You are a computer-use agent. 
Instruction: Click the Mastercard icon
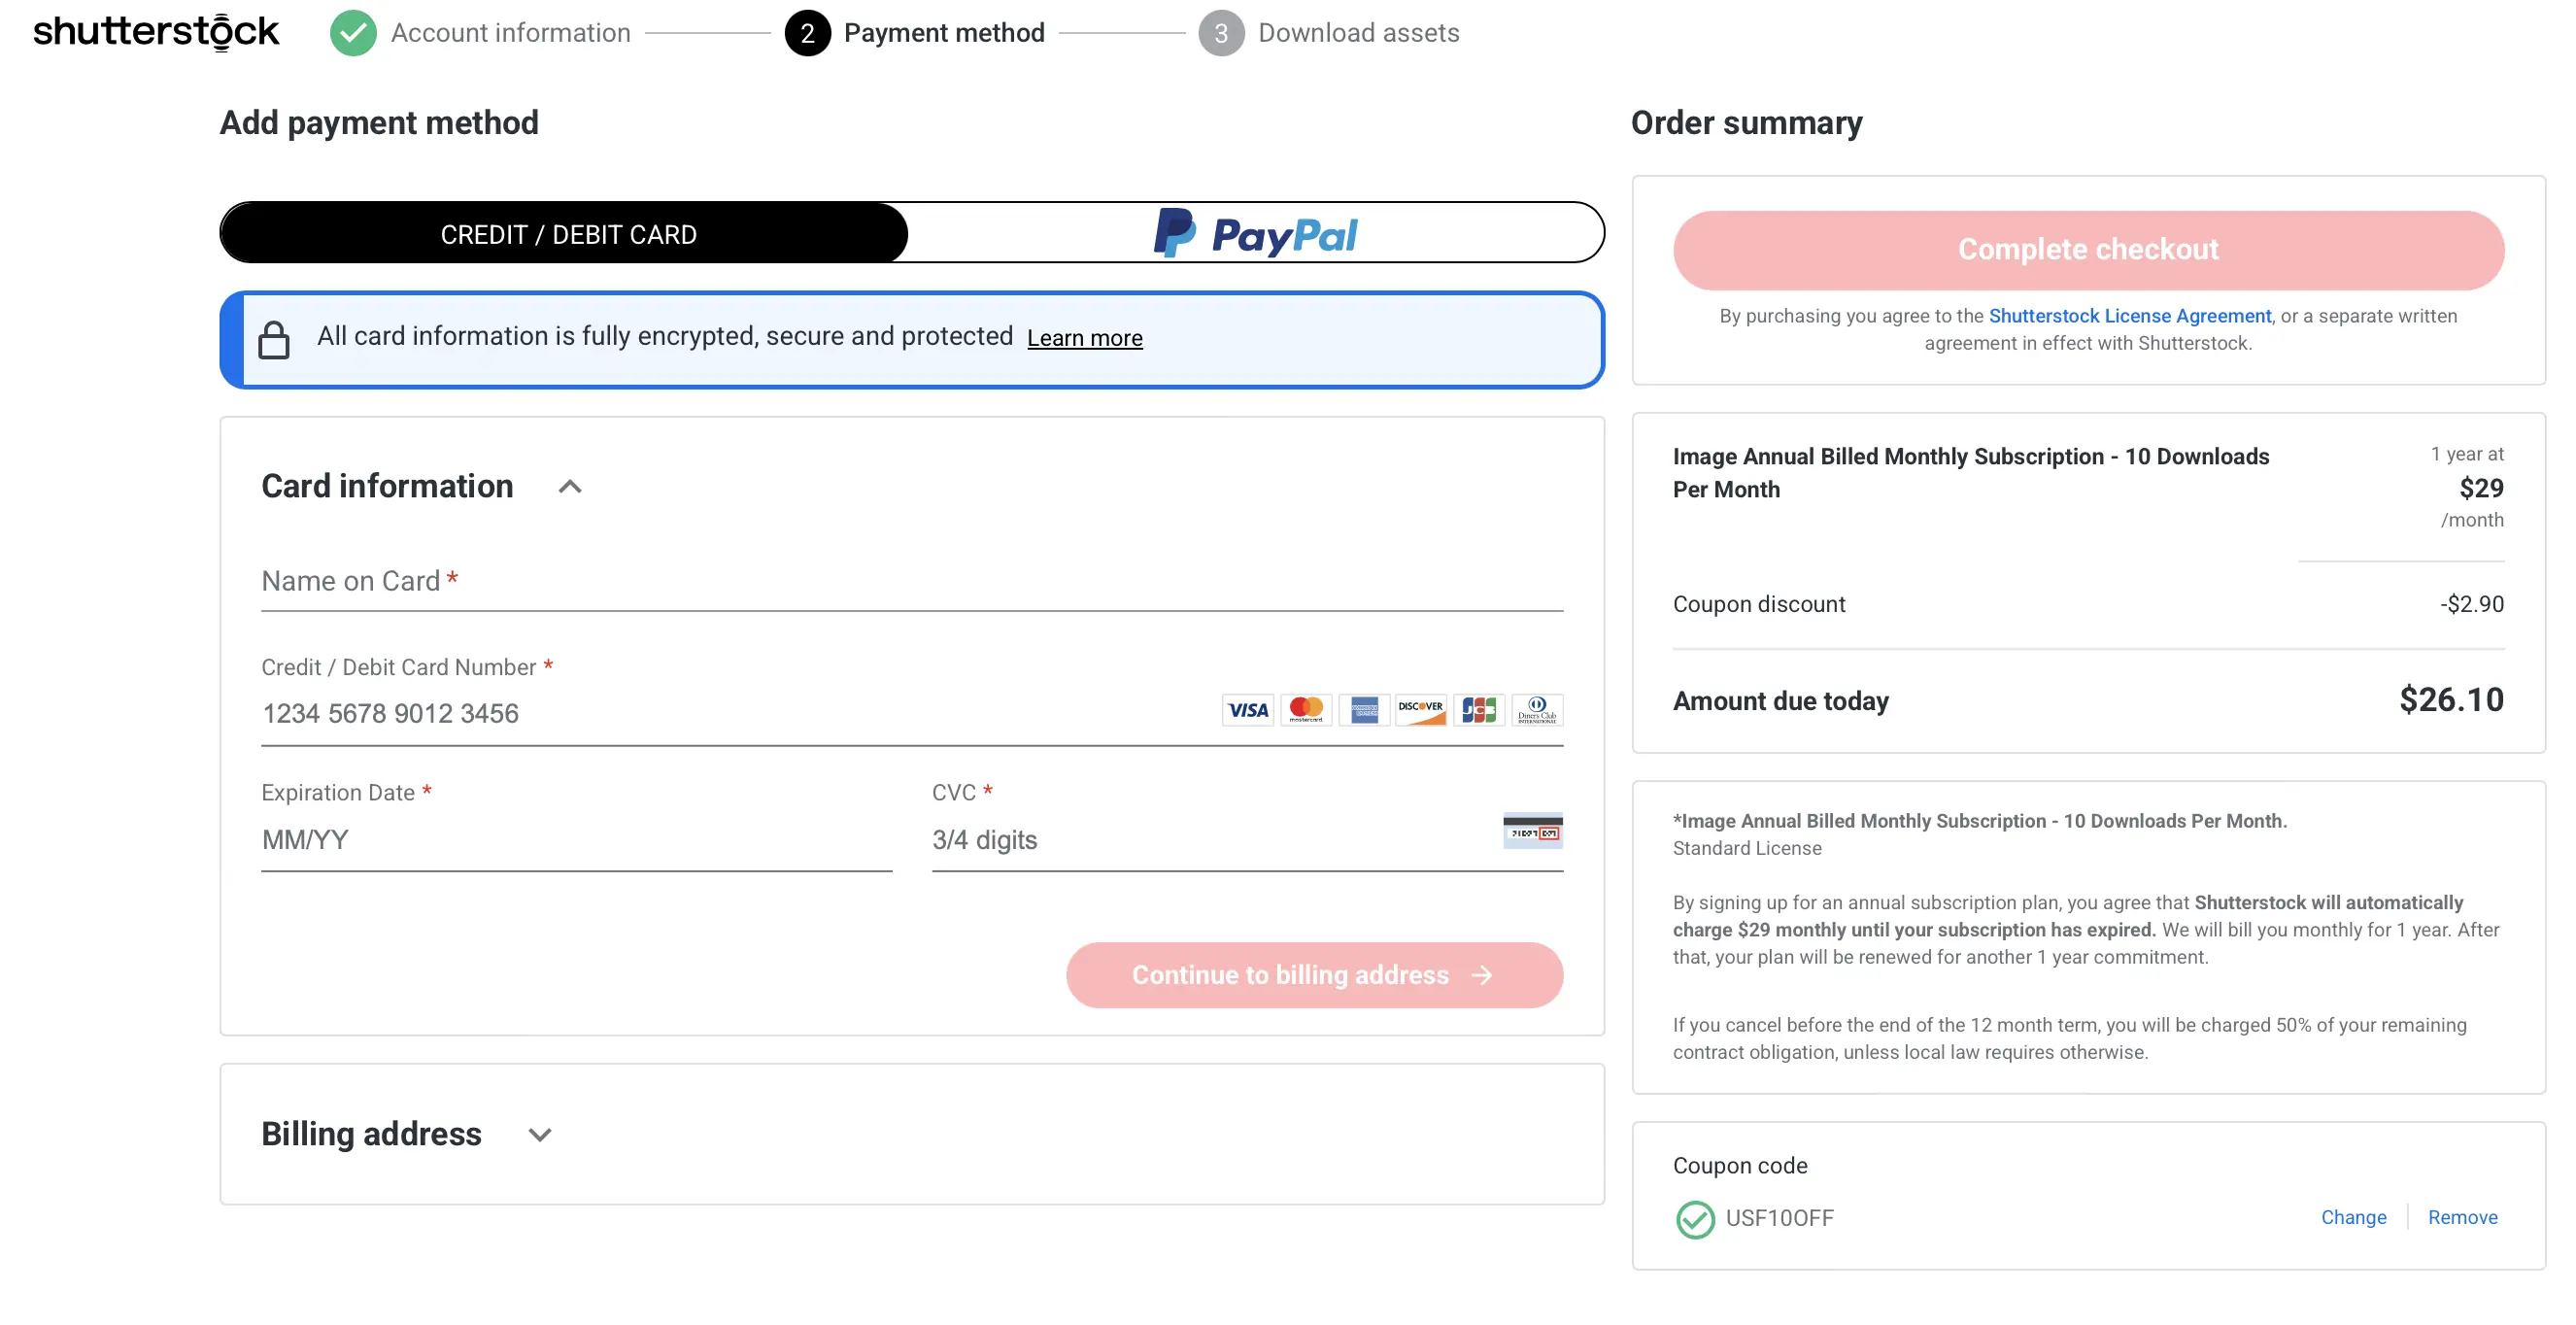[1305, 710]
